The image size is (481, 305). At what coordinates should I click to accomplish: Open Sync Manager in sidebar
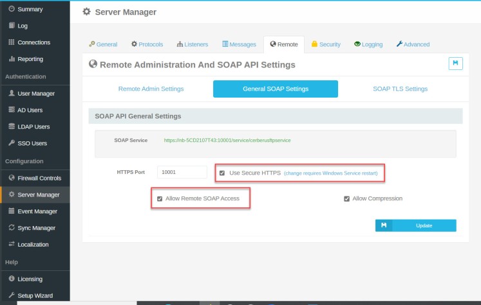coord(36,228)
